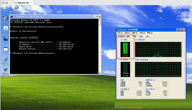Click the commit charge peak 147820
The height and width of the screenshot is (110, 192).
click(139, 95)
